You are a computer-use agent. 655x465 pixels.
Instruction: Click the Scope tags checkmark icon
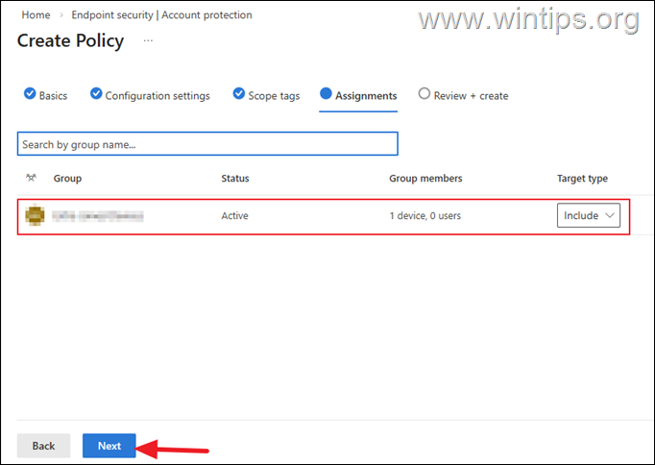pyautogui.click(x=238, y=93)
